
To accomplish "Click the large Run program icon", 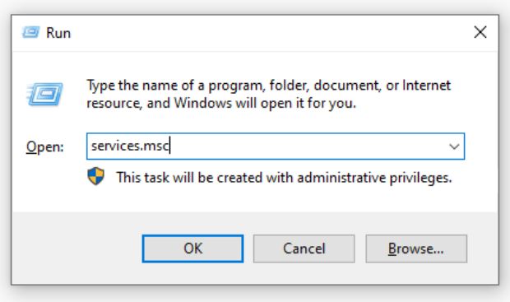I will pos(44,94).
